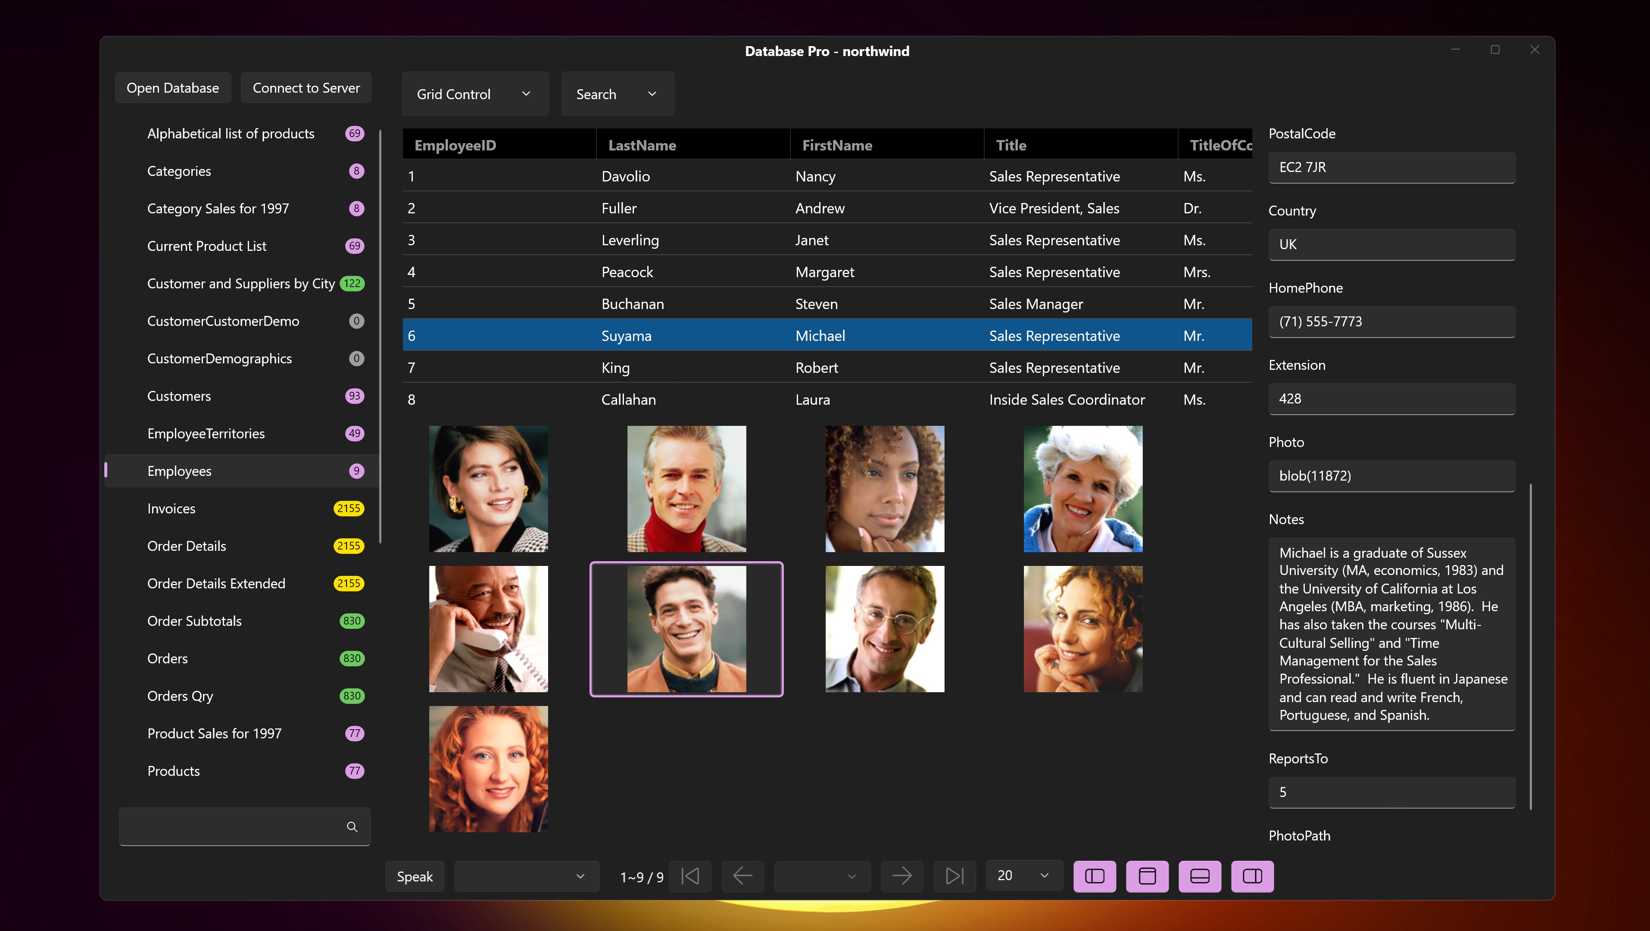Open the Invoices table in sidebar

(172, 509)
